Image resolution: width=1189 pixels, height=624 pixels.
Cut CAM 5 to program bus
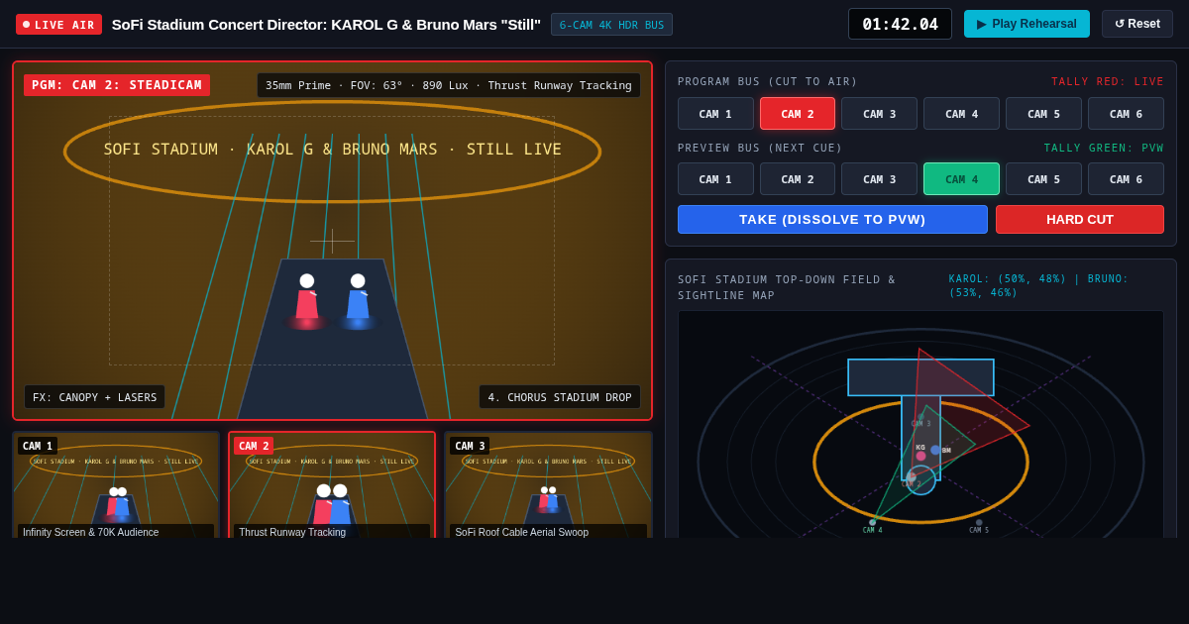(x=1043, y=114)
